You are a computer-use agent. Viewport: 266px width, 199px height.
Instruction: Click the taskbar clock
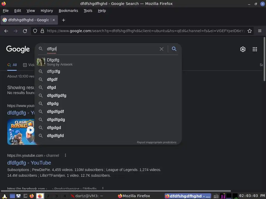pyautogui.click(x=252, y=196)
